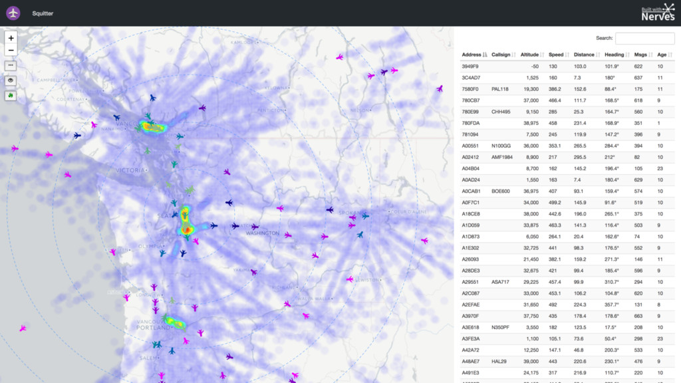Select aircraft row 3C4AD7
Screen dimensions: 681x383
click(567, 78)
